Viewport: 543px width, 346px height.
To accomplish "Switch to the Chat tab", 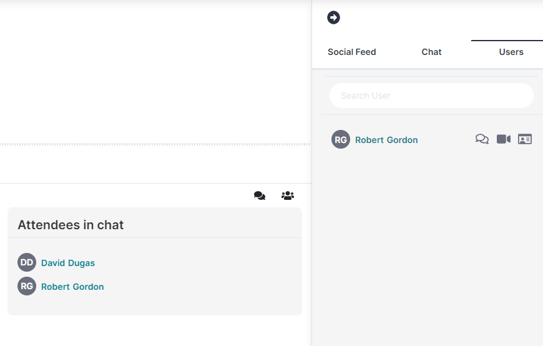I will pyautogui.click(x=431, y=52).
